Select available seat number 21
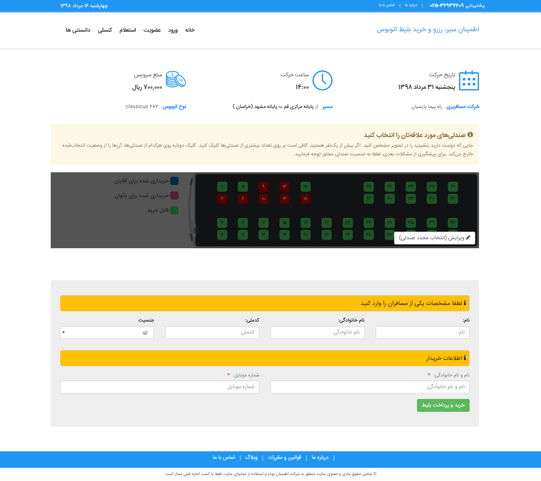This screenshot has height=481, width=541. point(326,223)
